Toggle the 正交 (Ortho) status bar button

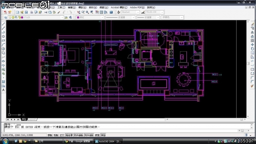pos(62,135)
